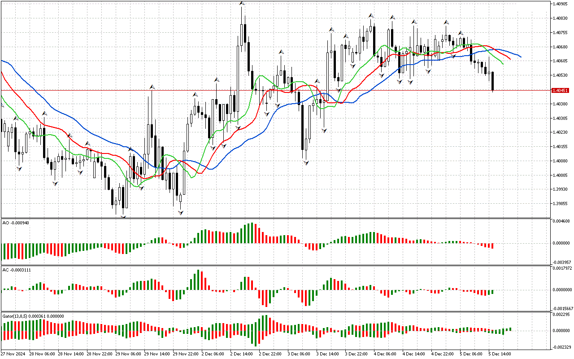Pick the 1.40155 price scale label
574x359 pixels.
pos(561,147)
